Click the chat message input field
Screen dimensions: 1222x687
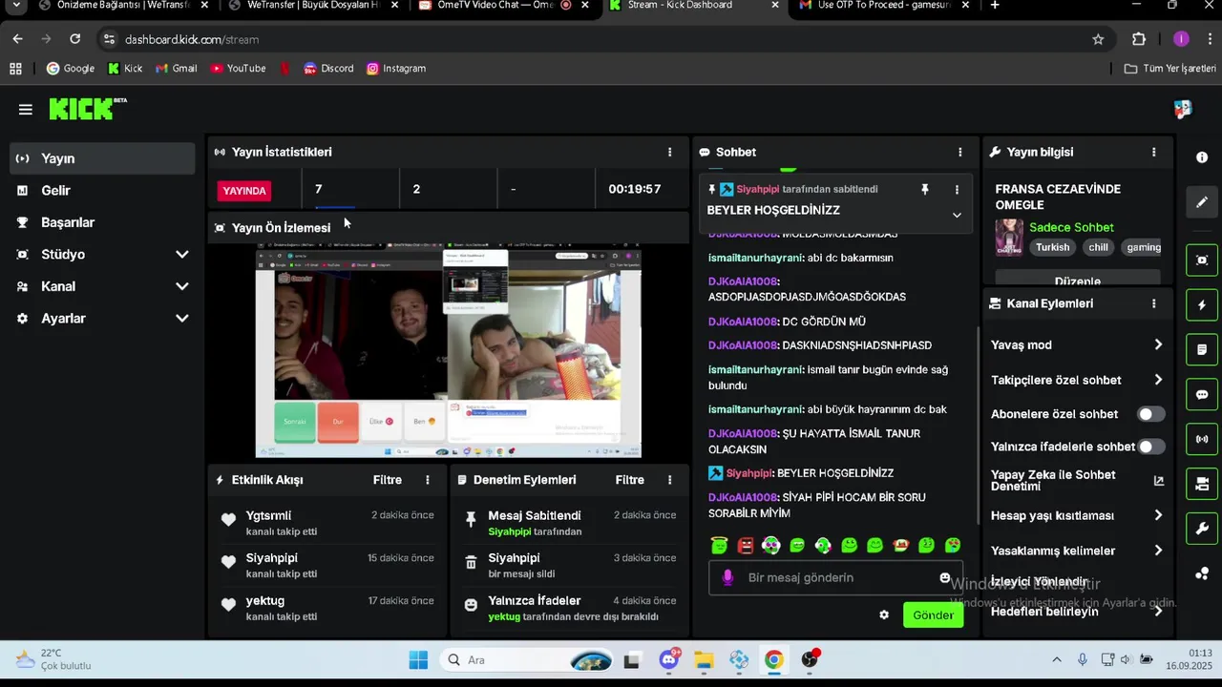[x=834, y=578]
